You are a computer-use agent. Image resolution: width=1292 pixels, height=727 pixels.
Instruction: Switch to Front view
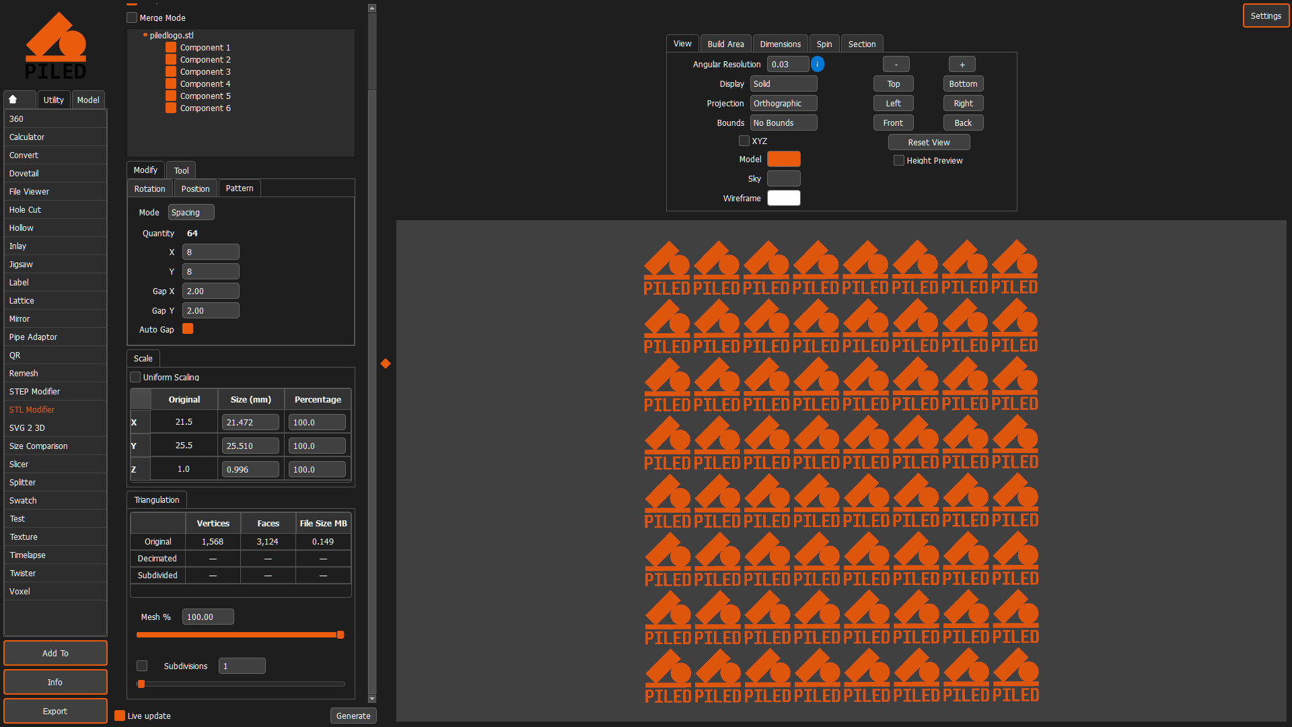893,123
